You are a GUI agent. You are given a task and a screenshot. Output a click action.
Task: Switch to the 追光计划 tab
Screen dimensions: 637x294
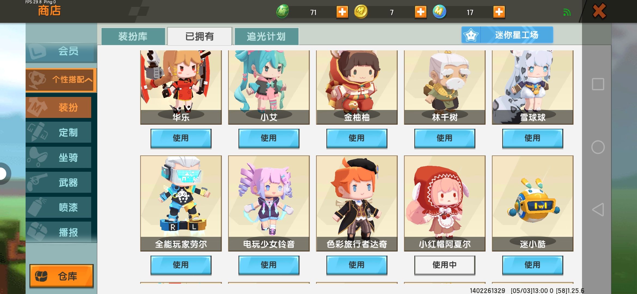266,36
